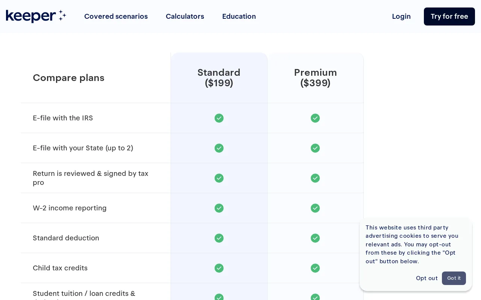Click the Try for free button
The height and width of the screenshot is (300, 481).
[449, 16]
